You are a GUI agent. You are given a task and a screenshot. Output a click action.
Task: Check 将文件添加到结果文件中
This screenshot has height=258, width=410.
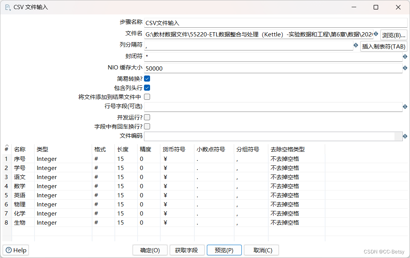click(147, 97)
